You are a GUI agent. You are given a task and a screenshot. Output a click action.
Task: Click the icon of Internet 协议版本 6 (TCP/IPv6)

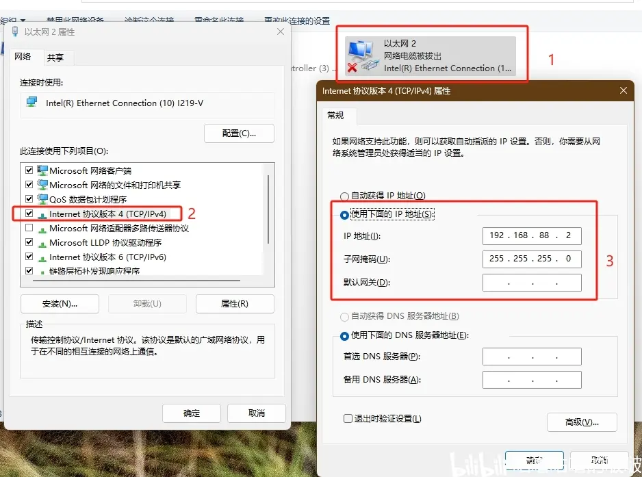42,258
